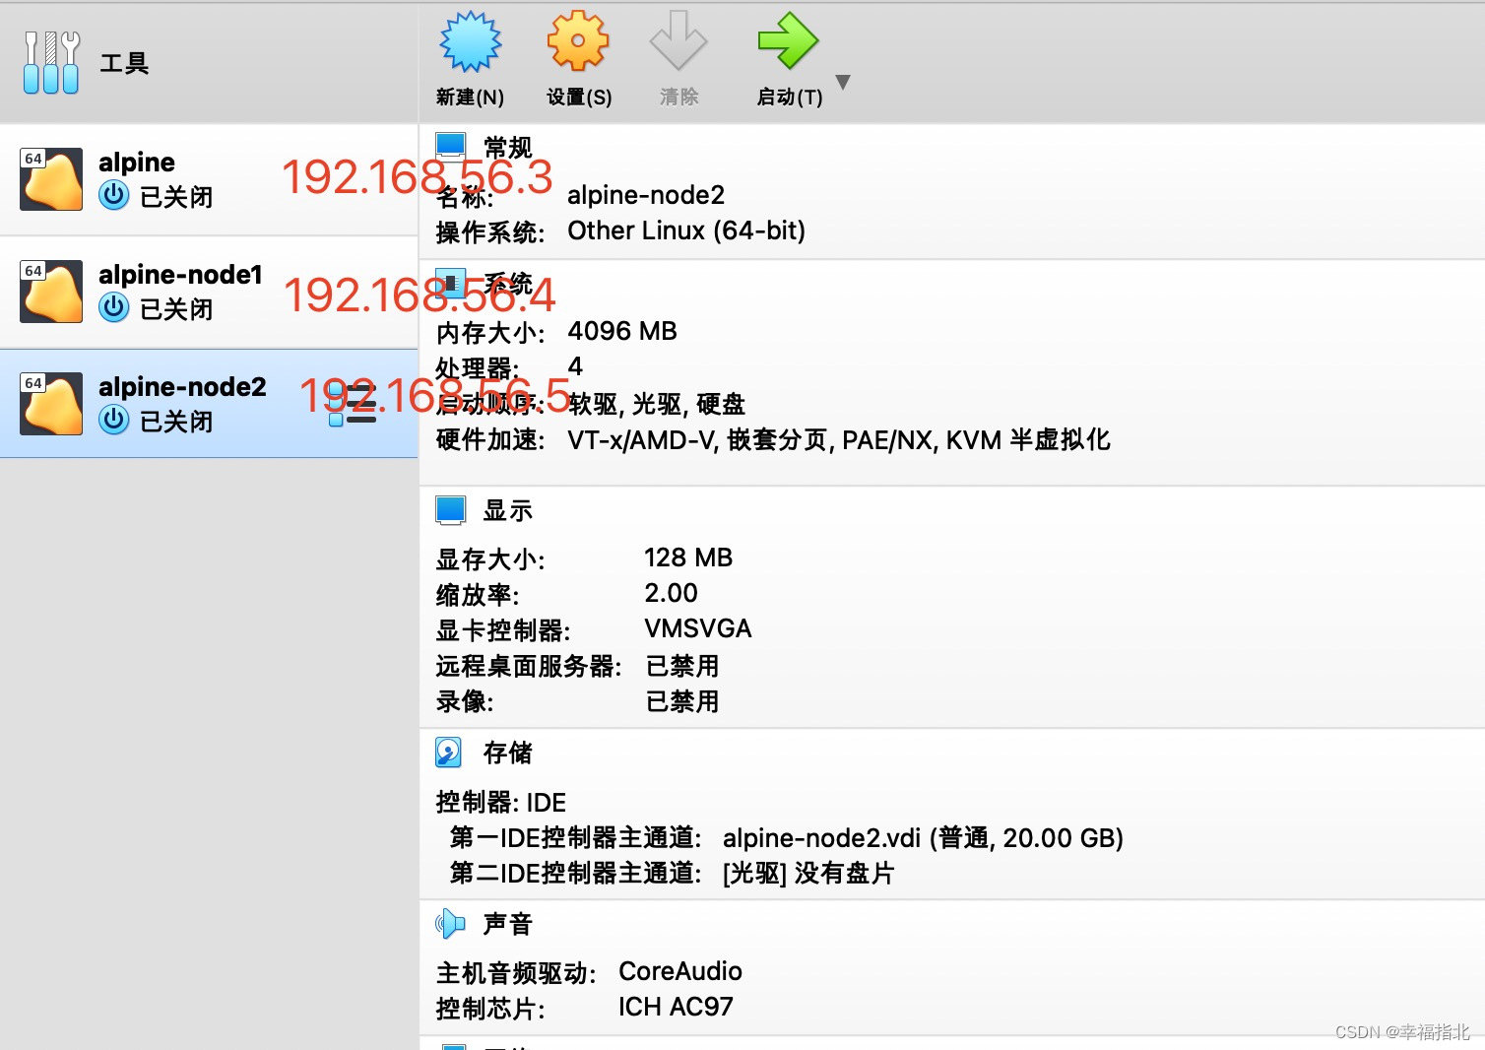Screen dimensions: 1485x1050
Task: Click 已禁用 next to 远程桌面服务器
Action: click(x=682, y=666)
